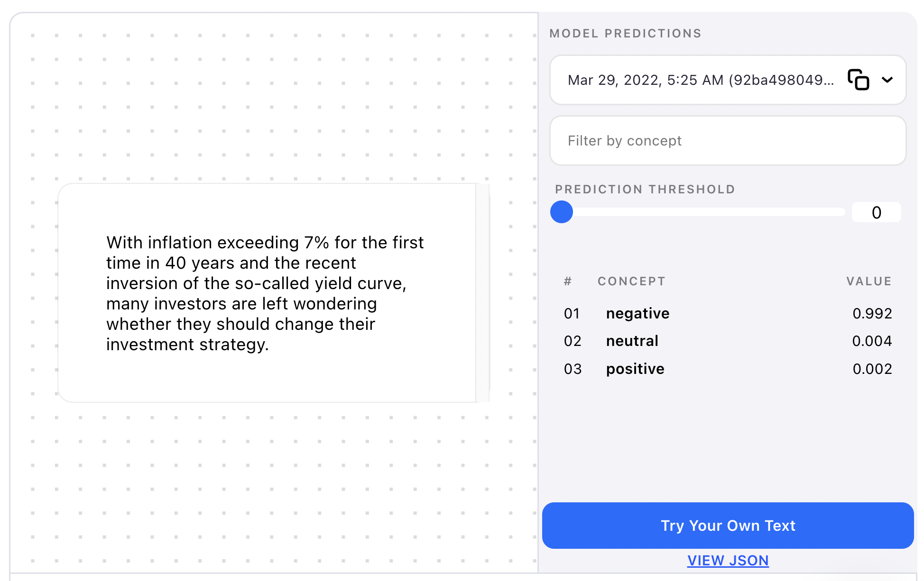Click the VALUE column header
The height and width of the screenshot is (581, 924).
(x=869, y=281)
